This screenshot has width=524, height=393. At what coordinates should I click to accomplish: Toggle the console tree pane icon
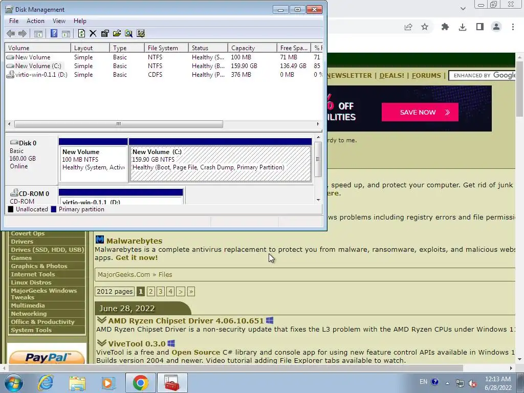coord(38,33)
